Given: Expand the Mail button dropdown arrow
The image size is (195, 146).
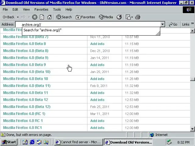Looking at the screenshot, I should pos(132,17).
